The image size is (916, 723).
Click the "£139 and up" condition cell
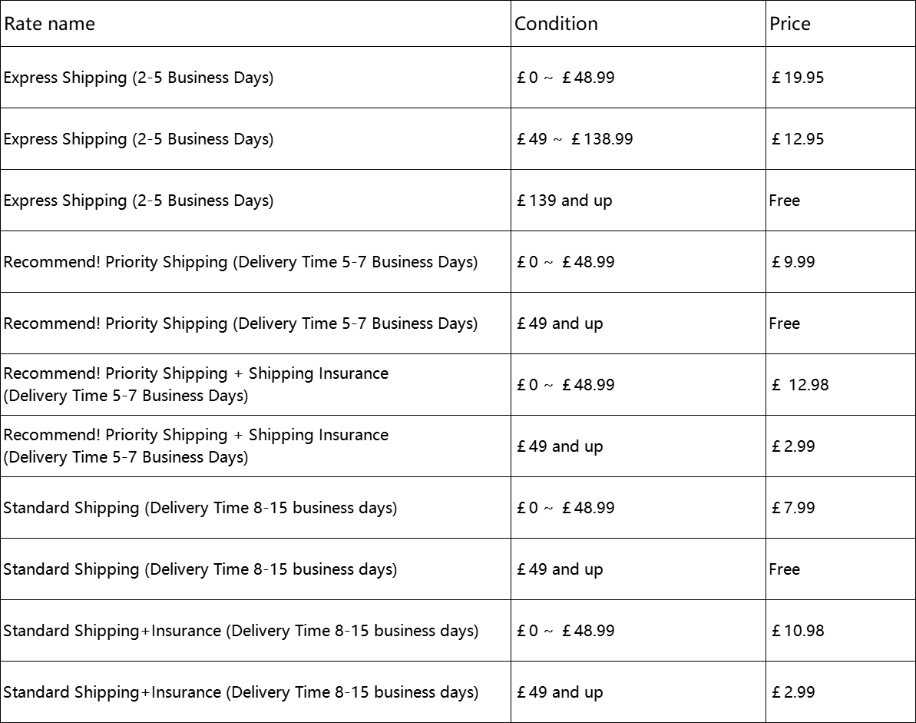[x=564, y=201]
